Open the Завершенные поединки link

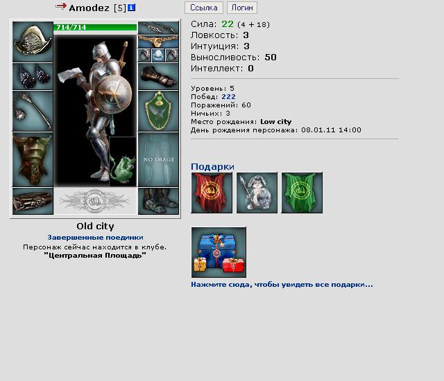(x=96, y=238)
